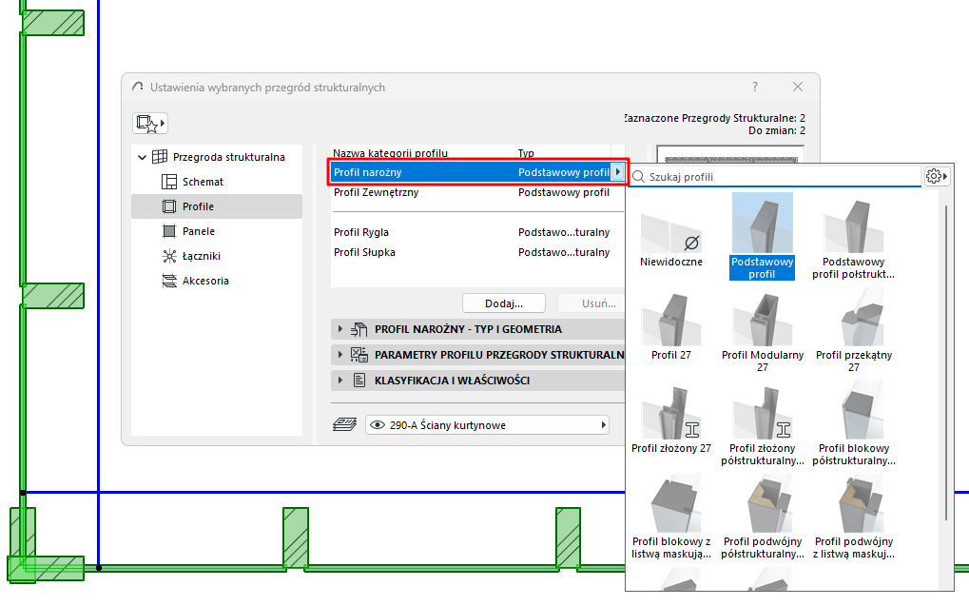The image size is (969, 606).
Task: Click the profile type and geometry section icon
Action: pos(359,329)
